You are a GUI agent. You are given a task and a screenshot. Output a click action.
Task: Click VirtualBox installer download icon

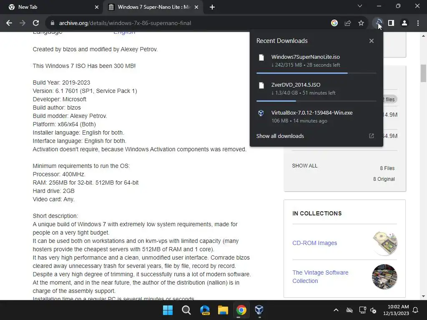pos(261,113)
